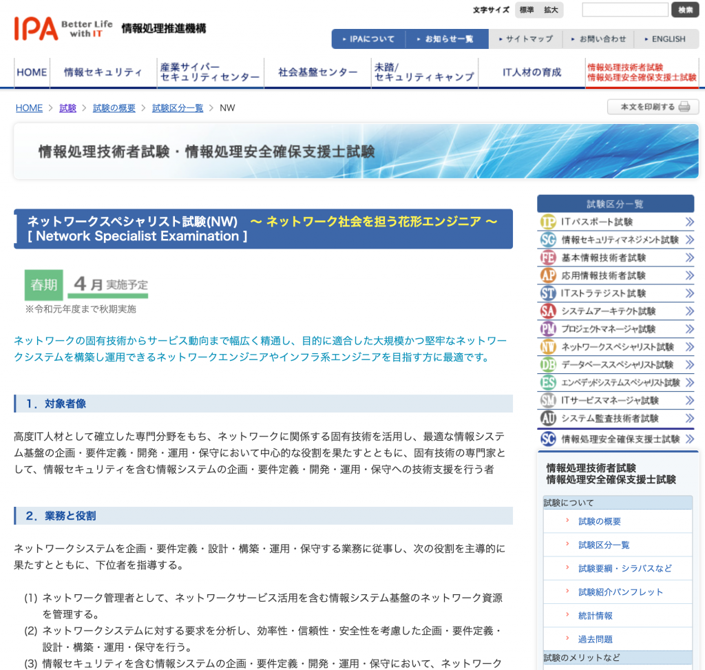This screenshot has height=670, width=705.
Task: Click 試験区分一覧 in the breadcrumb trail
Action: [178, 108]
